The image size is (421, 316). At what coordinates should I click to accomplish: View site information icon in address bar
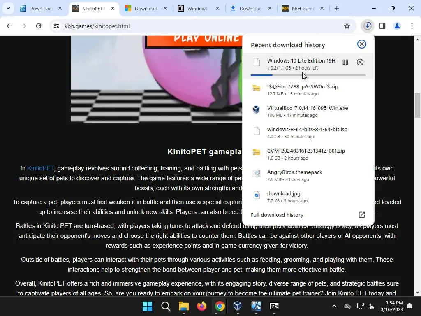coord(56,26)
